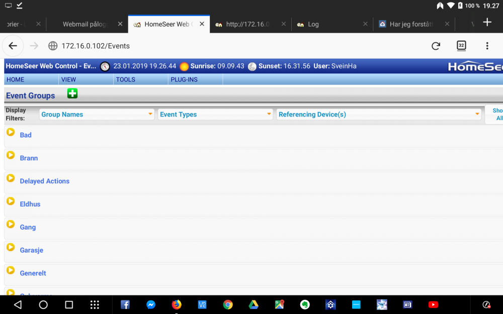The image size is (503, 314).
Task: Open the browser three-dot overflow menu
Action: click(487, 46)
